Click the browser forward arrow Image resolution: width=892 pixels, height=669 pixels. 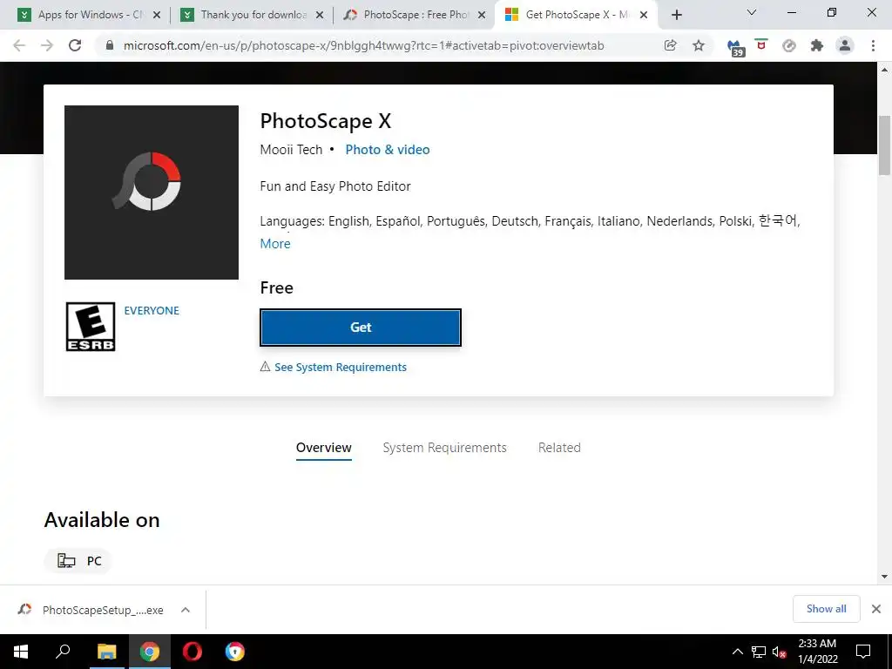[x=47, y=45]
